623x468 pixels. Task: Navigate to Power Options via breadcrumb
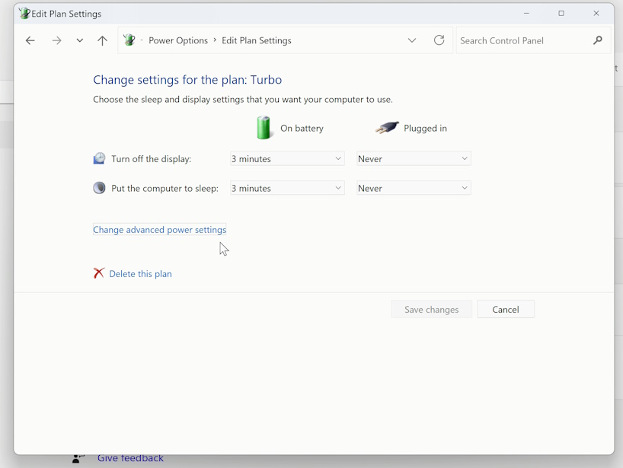(x=178, y=40)
